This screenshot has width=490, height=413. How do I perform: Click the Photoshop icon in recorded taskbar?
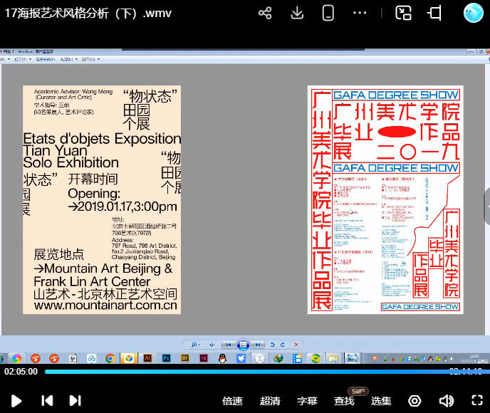tap(166, 358)
